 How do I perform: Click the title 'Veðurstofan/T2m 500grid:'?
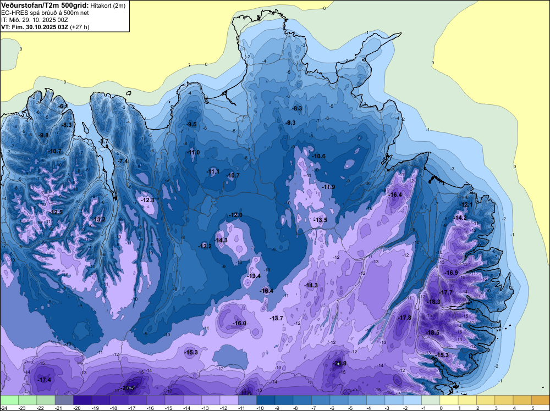(45, 5)
